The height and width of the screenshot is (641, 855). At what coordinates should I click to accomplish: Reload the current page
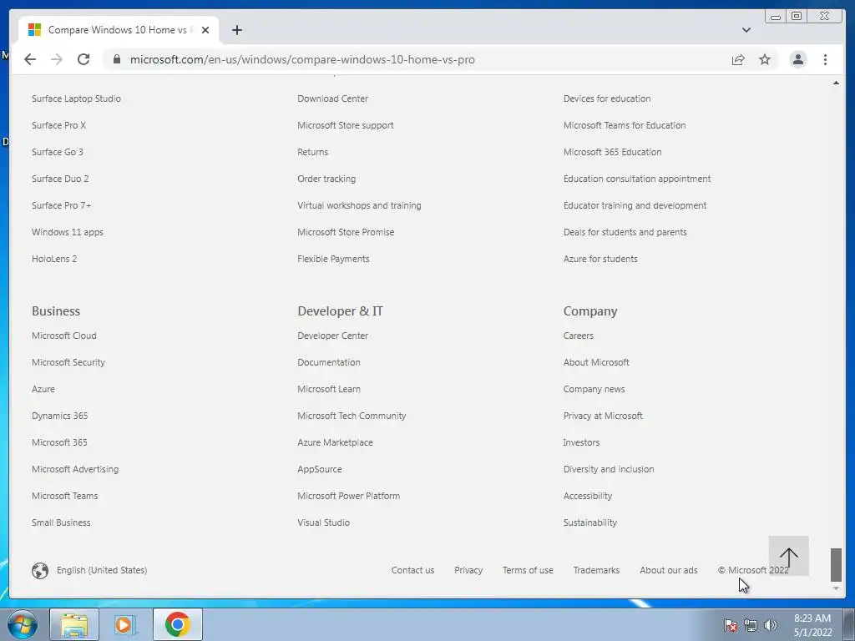tap(83, 59)
